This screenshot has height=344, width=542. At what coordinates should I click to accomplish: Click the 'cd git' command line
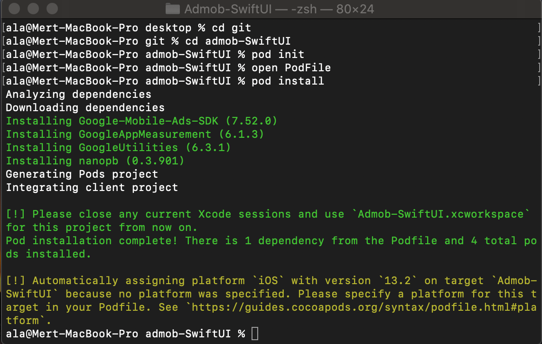tap(128, 28)
